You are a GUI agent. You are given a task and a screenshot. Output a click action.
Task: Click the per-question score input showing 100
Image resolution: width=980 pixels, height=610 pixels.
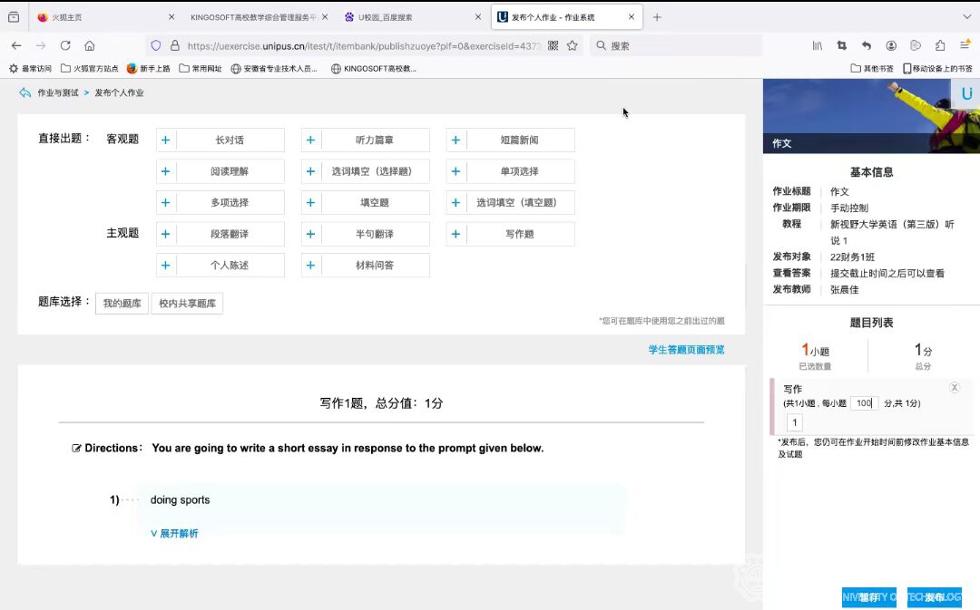point(863,403)
